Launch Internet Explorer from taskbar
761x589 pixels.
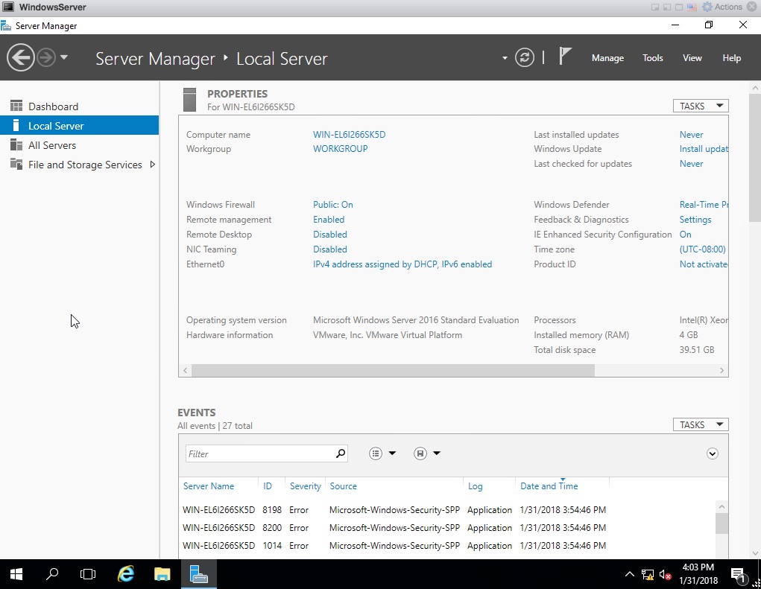126,574
